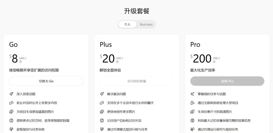Click the $200 price on Pro card

pyautogui.click(x=201, y=59)
